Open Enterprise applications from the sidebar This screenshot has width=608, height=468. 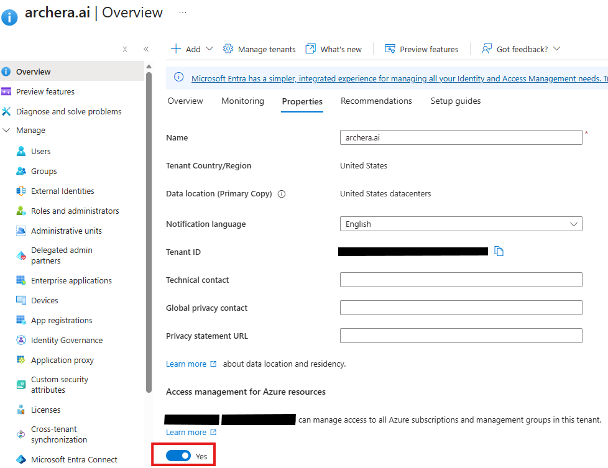click(71, 280)
